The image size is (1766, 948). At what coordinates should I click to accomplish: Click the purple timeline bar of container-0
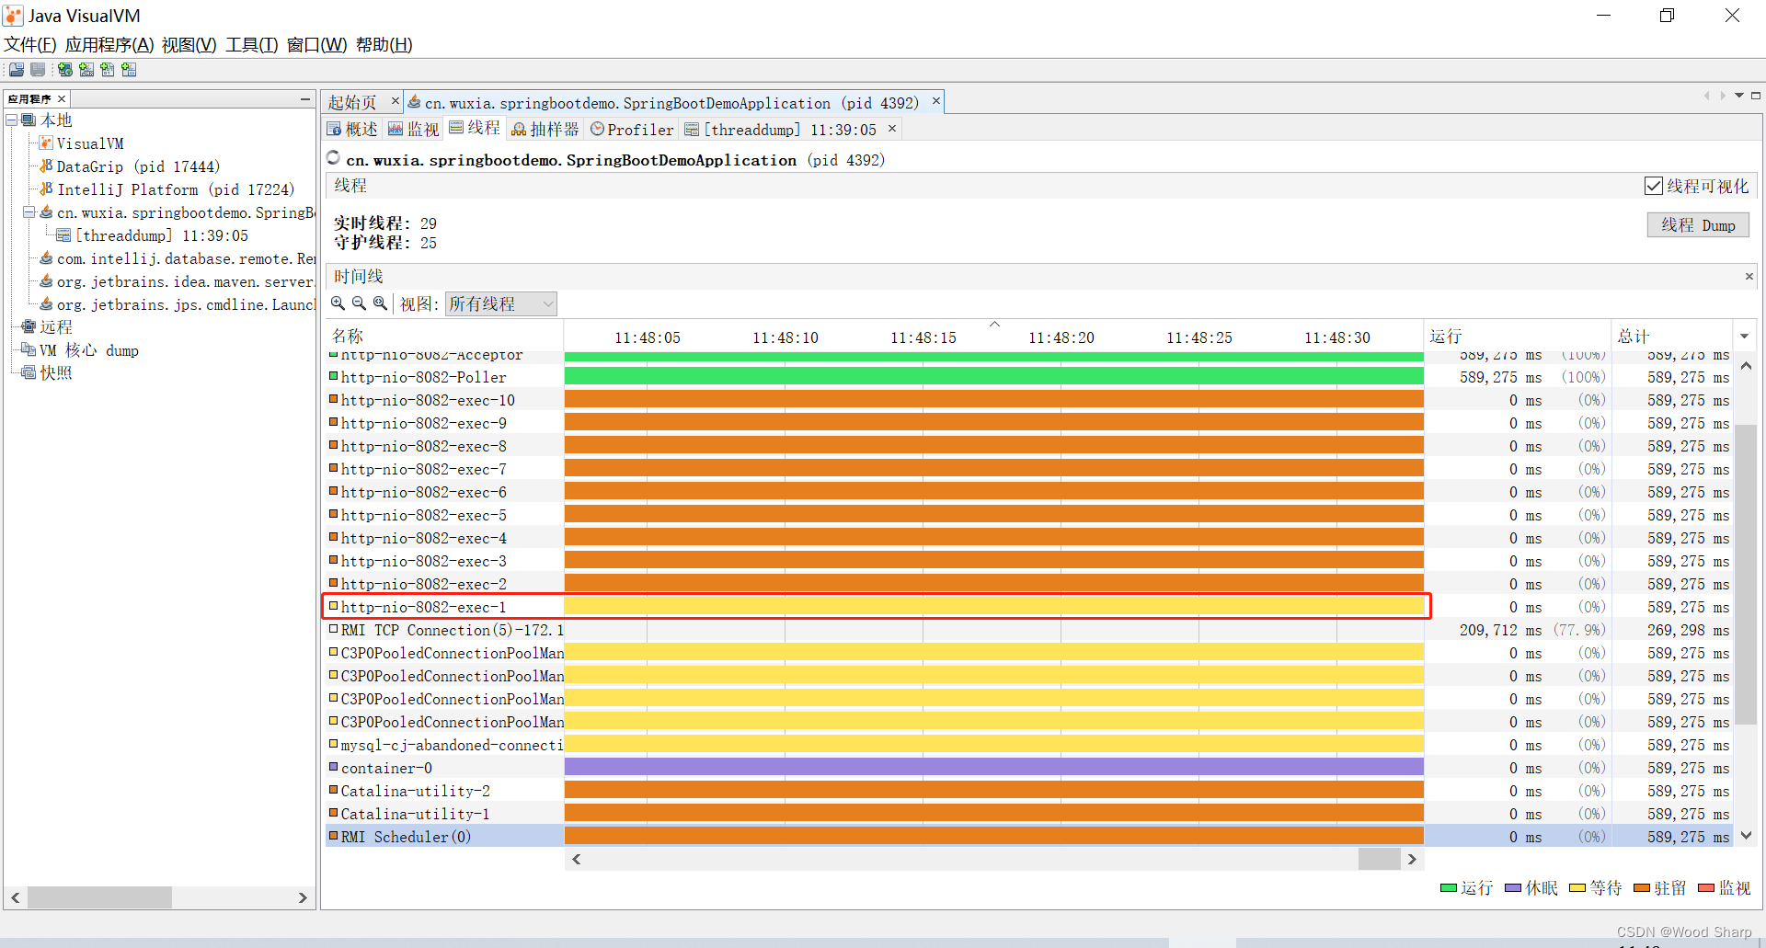click(x=993, y=767)
